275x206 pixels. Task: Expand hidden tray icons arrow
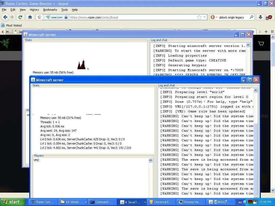(x=245, y=202)
